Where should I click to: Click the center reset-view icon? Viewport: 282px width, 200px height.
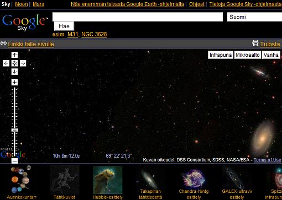click(14, 63)
